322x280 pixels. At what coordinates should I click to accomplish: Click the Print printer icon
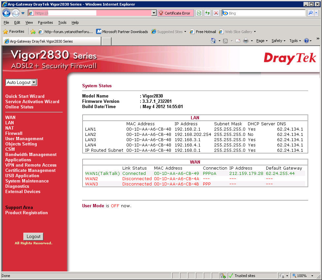tap(245, 41)
